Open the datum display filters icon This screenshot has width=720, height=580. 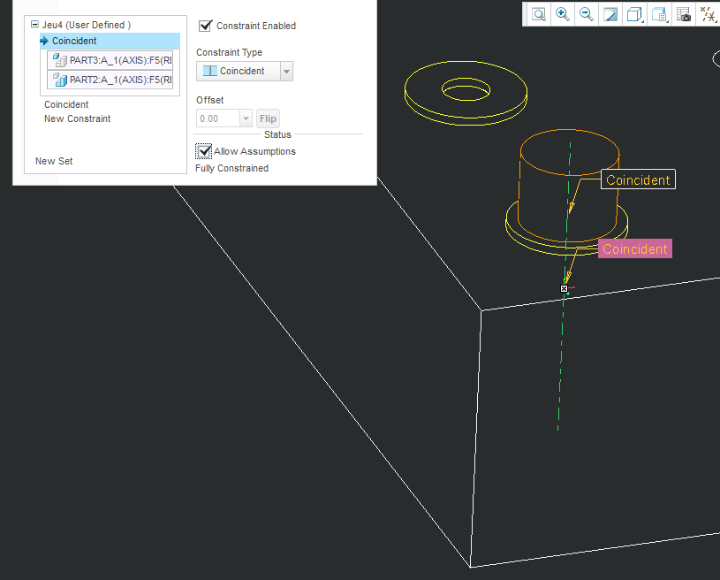click(x=708, y=14)
